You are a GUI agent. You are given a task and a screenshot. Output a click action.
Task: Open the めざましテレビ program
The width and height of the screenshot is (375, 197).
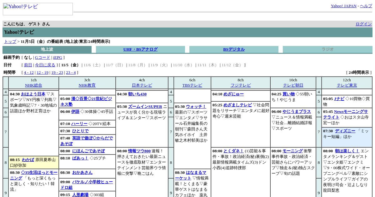[237, 105]
